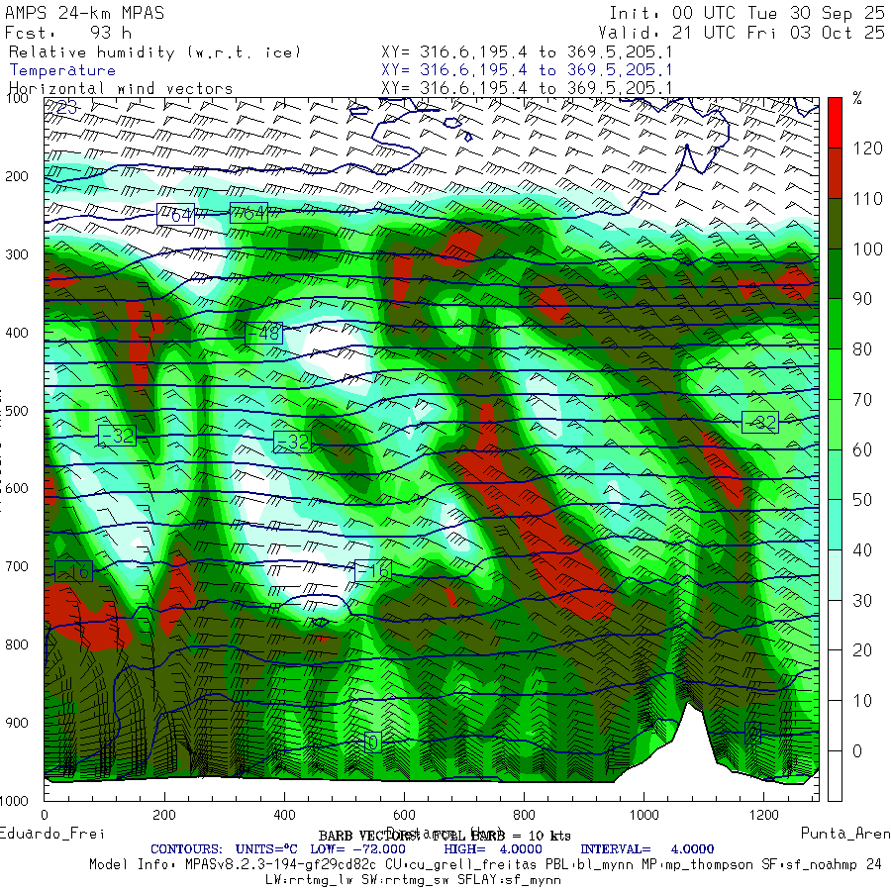Click the 'CU:cu_grell_freitas' scheme text
This screenshot has height=891, width=891.
(460, 865)
